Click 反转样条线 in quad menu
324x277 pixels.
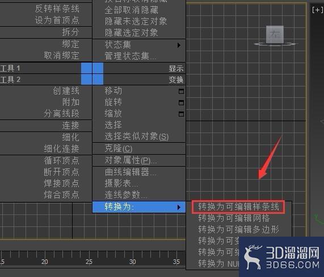coord(57,9)
